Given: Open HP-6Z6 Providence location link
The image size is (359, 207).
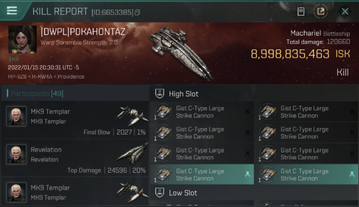Looking at the screenshot, I should [x=46, y=77].
